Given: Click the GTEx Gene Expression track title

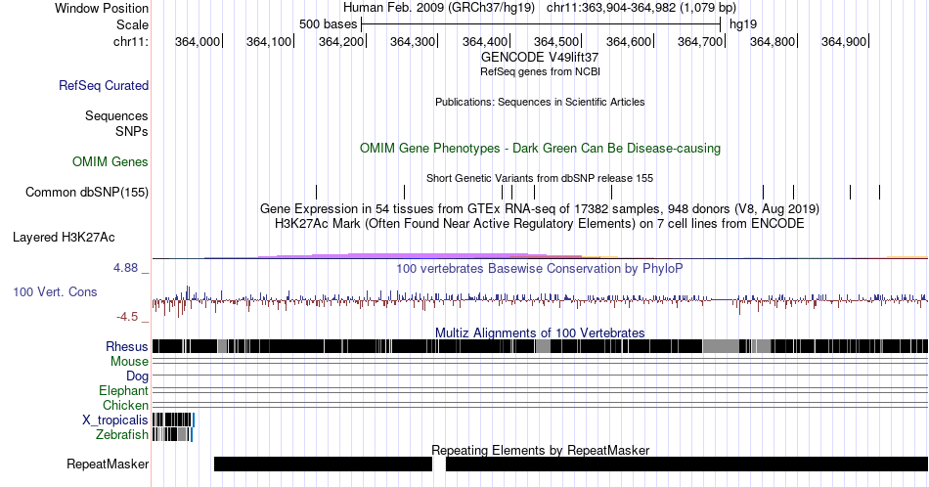Looking at the screenshot, I should 540,208.
